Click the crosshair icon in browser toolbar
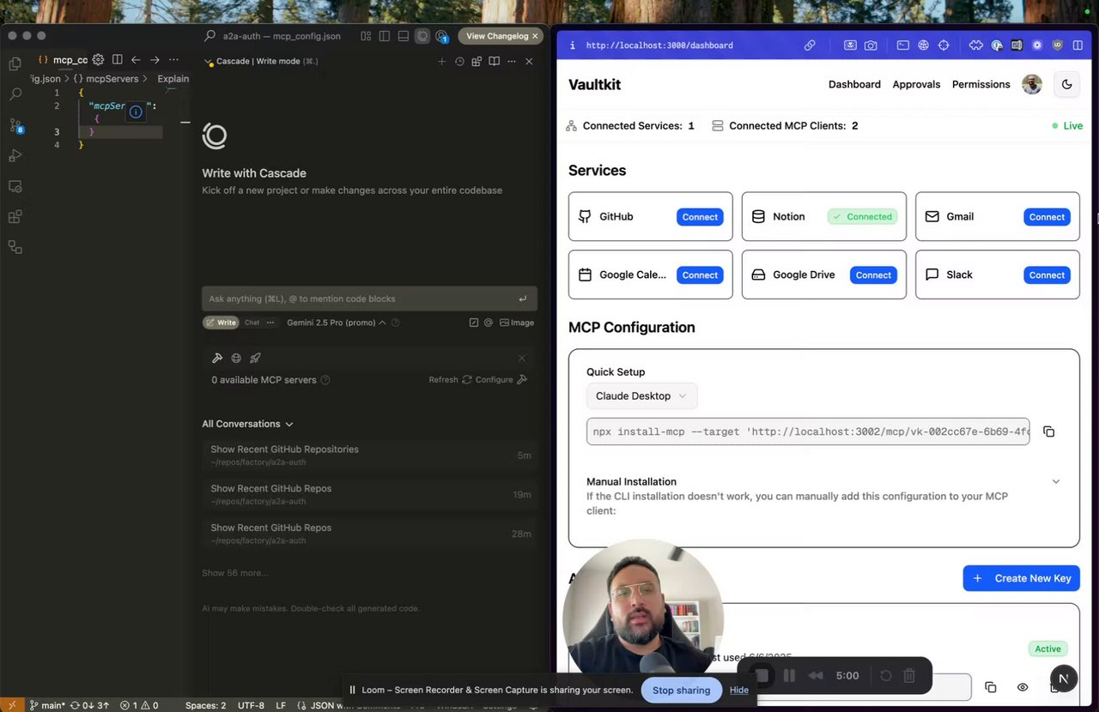 (x=944, y=45)
